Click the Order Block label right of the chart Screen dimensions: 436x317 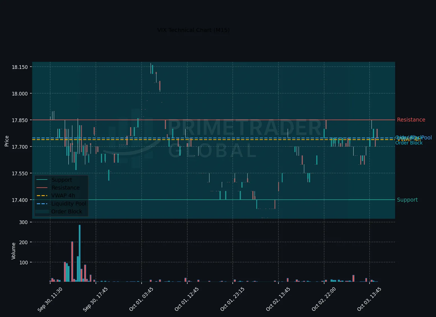point(409,143)
